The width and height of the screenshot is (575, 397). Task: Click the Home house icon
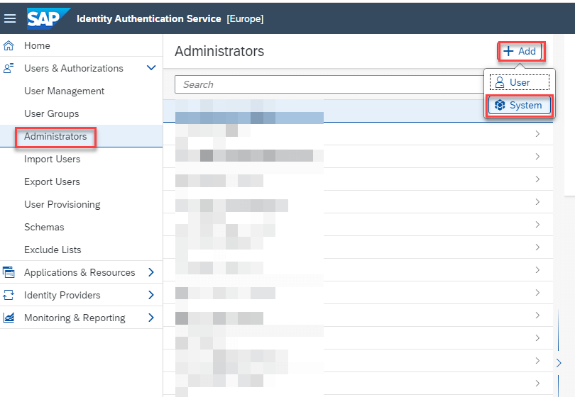pos(9,45)
